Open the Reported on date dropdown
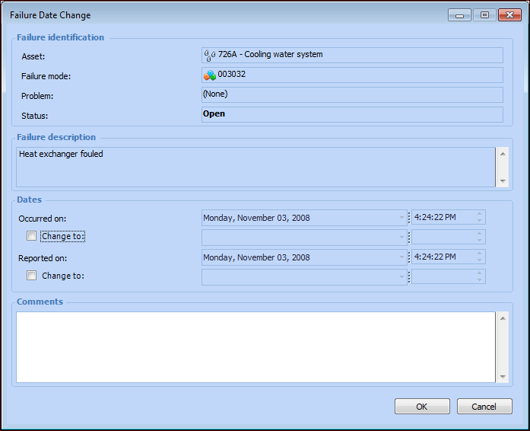The image size is (530, 431). [401, 257]
